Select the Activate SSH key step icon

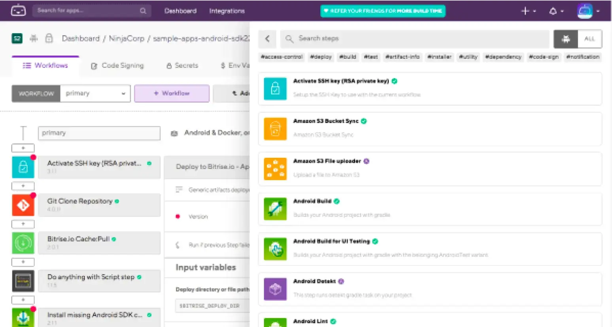point(23,167)
